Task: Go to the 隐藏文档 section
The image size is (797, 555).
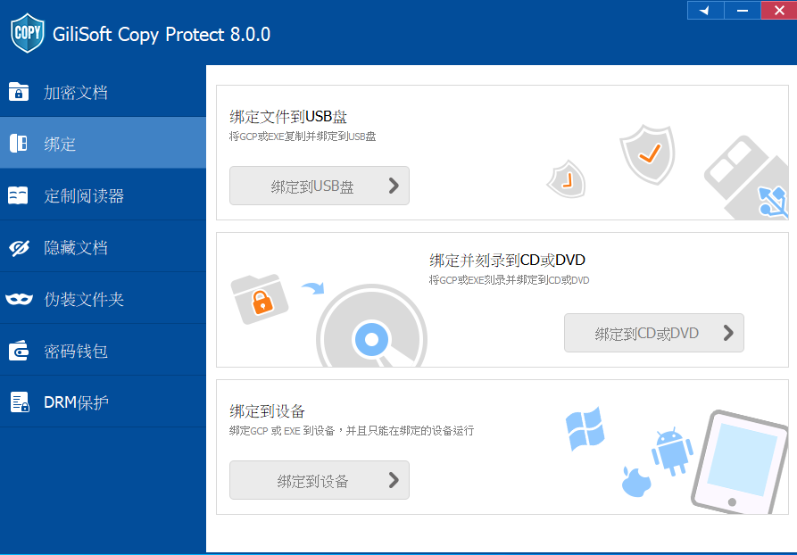Action: [103, 247]
